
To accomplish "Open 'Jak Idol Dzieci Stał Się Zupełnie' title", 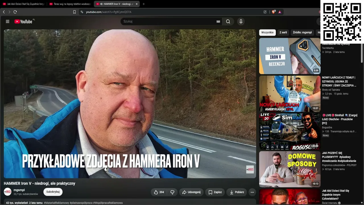I will tap(336, 195).
